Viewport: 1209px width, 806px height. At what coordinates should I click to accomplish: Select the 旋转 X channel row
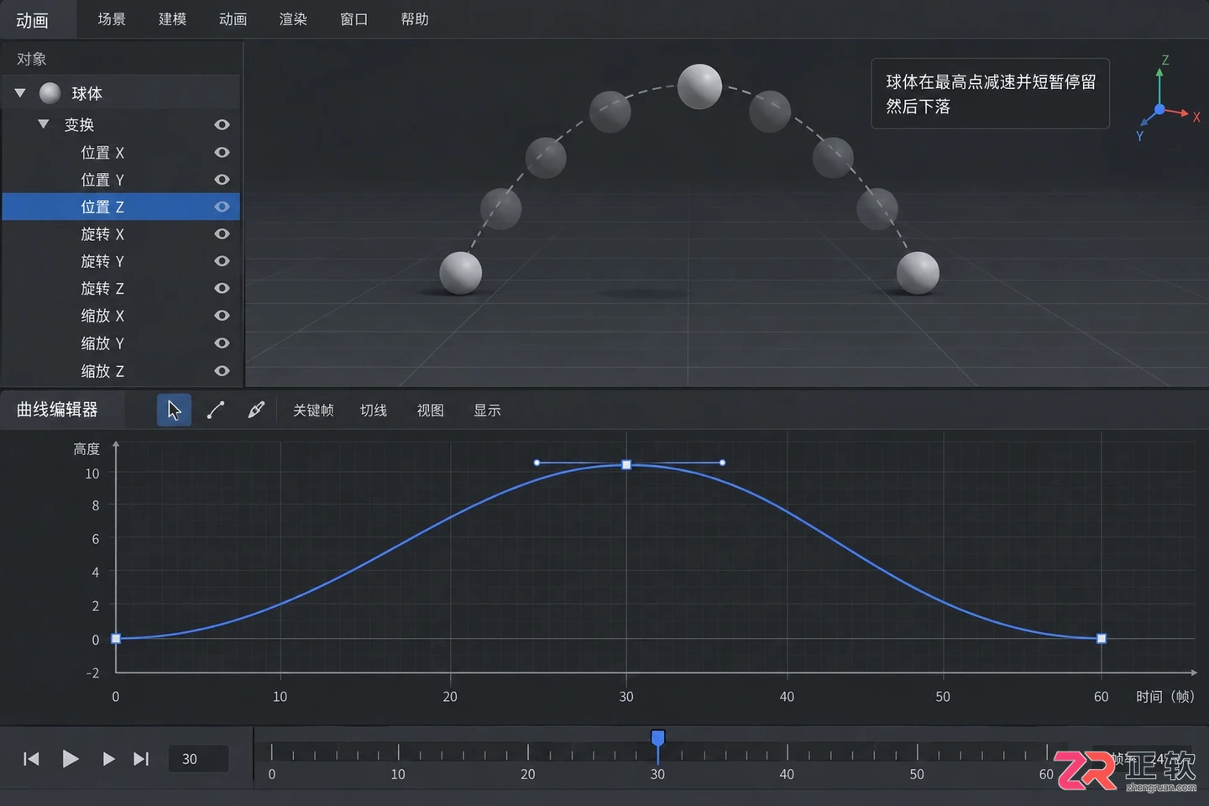tap(121, 233)
